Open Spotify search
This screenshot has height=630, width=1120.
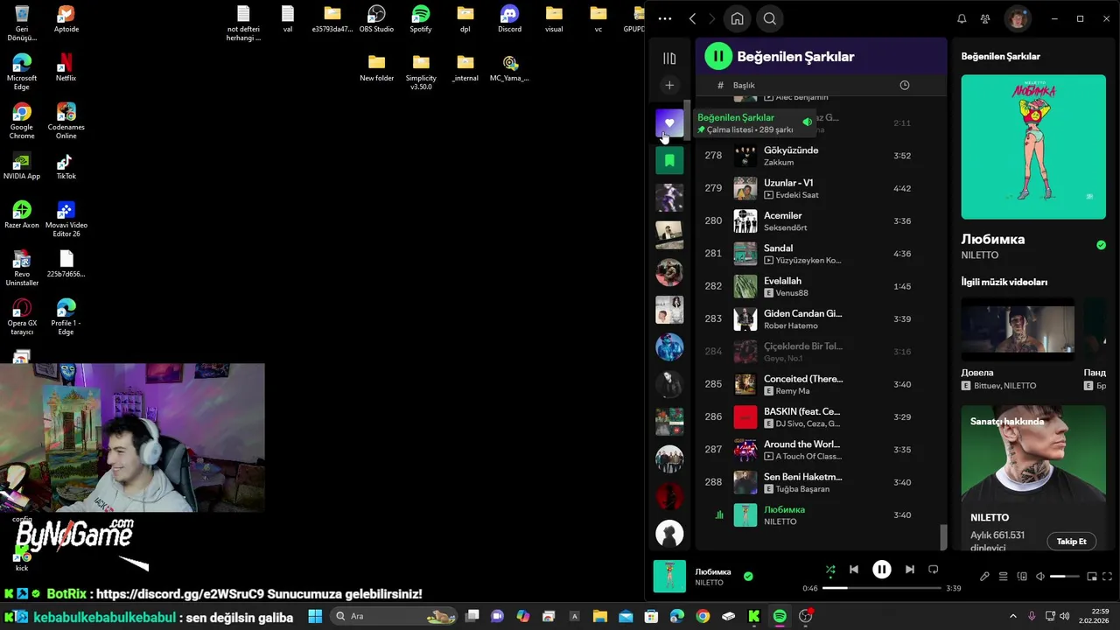pos(770,18)
